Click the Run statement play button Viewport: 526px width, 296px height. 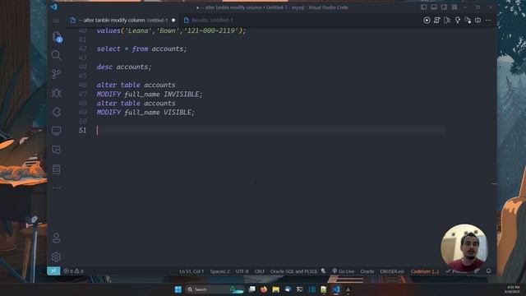[x=427, y=20]
